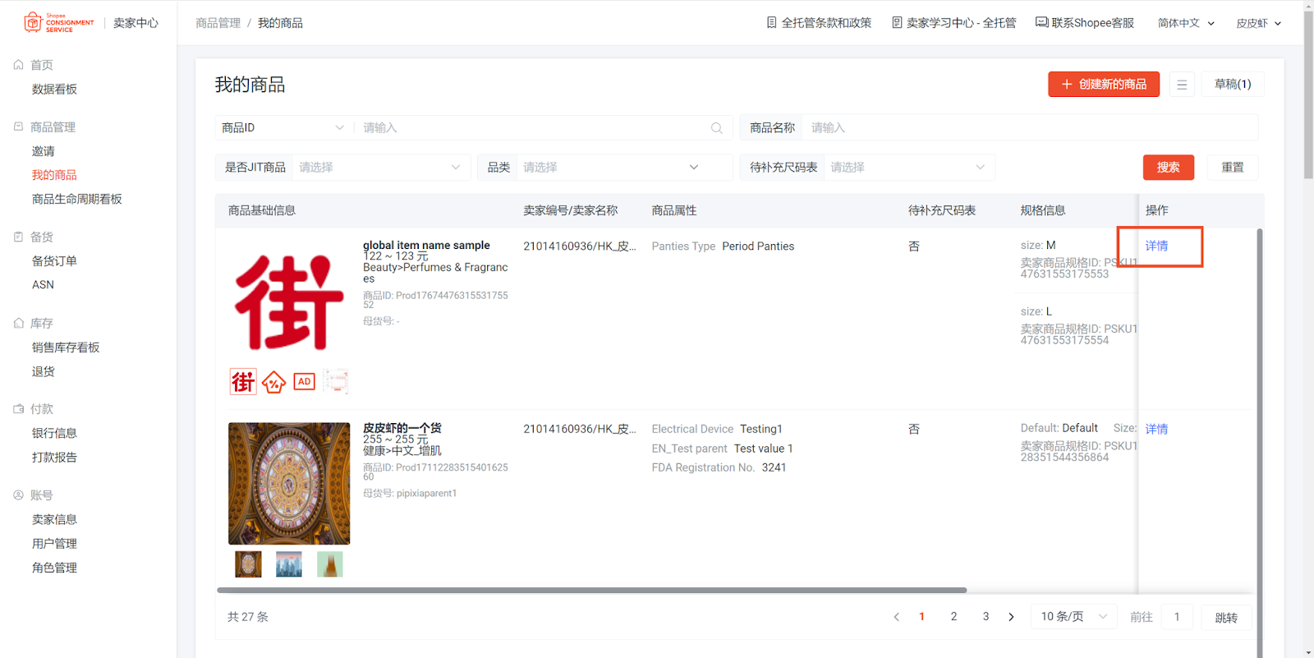Open 商品生命周期看板 in sidebar
This screenshot has height=658, width=1314.
coord(76,199)
